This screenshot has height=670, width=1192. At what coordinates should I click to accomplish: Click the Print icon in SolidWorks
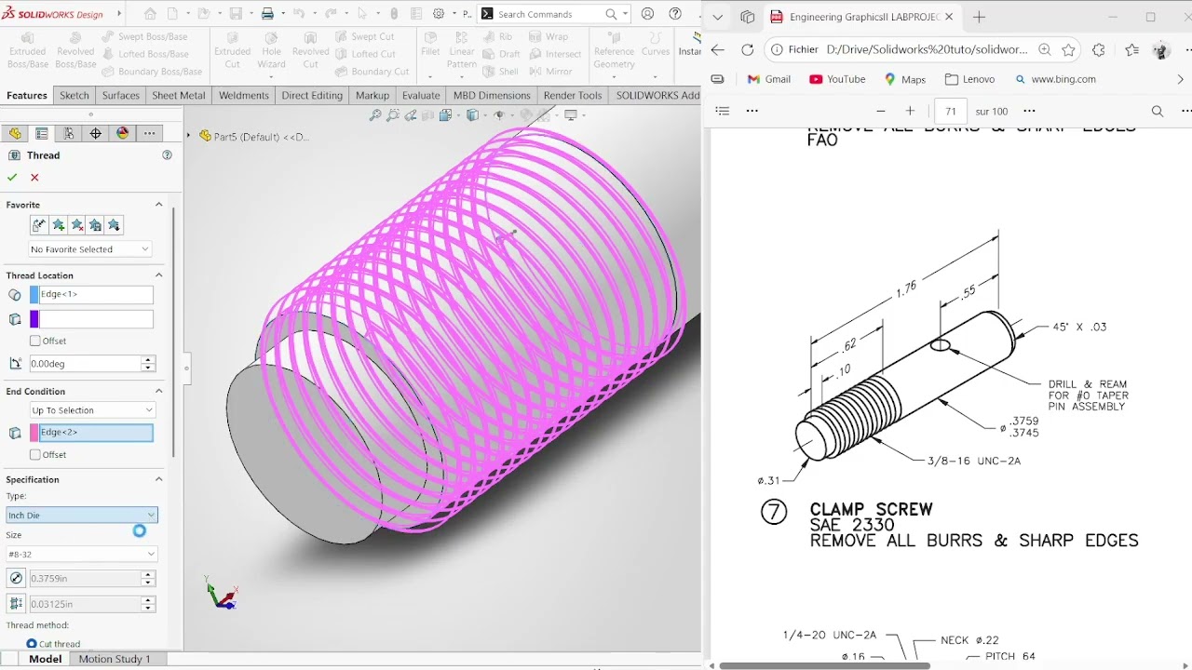point(267,14)
